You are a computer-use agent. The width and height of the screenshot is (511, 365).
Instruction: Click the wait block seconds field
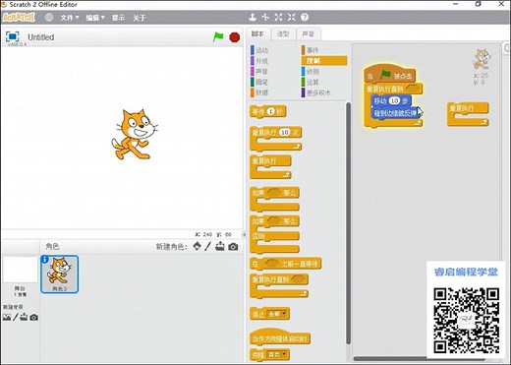(x=270, y=112)
